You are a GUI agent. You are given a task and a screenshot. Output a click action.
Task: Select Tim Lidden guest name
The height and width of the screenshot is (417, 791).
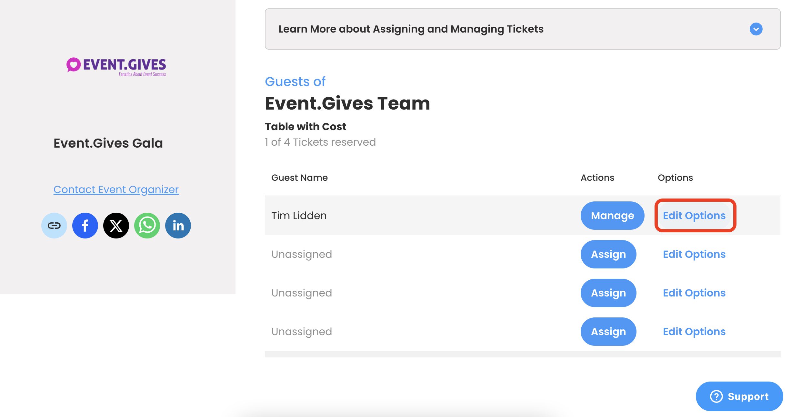click(299, 216)
